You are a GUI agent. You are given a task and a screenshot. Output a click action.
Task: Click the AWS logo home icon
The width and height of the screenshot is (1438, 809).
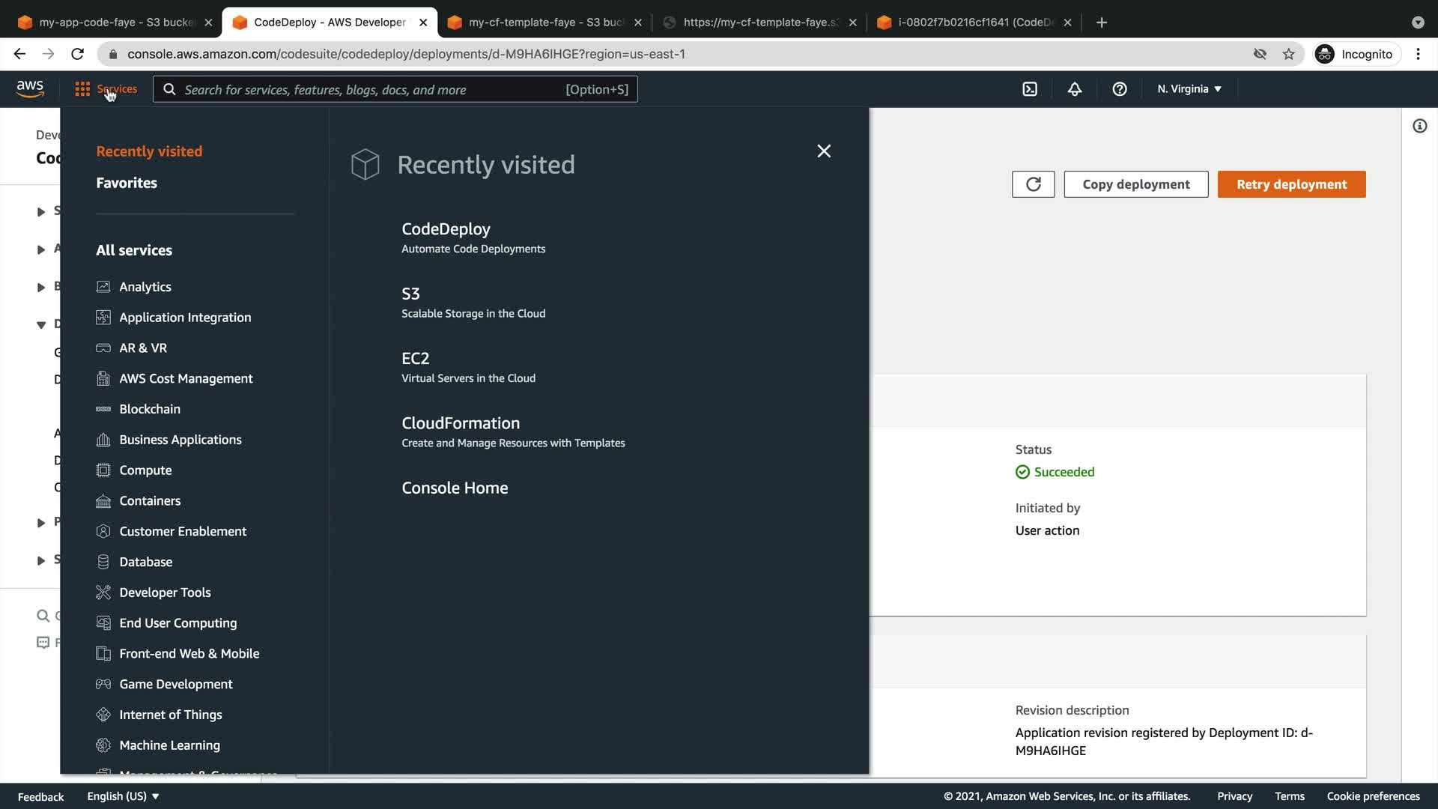click(30, 88)
